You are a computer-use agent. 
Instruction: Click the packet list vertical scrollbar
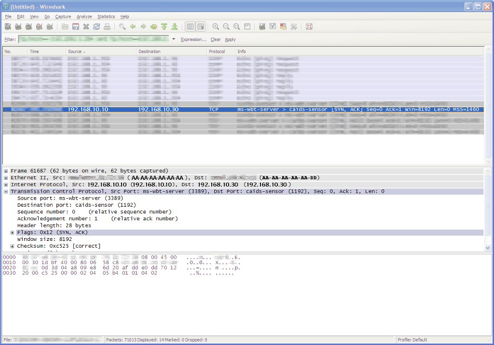coord(488,106)
